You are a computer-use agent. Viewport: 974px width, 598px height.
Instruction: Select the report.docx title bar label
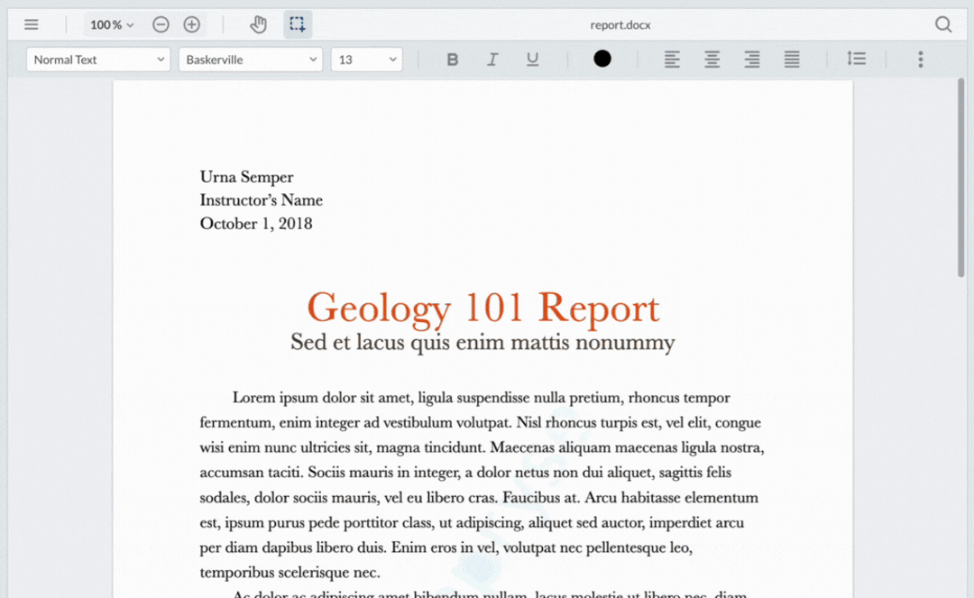tap(620, 24)
